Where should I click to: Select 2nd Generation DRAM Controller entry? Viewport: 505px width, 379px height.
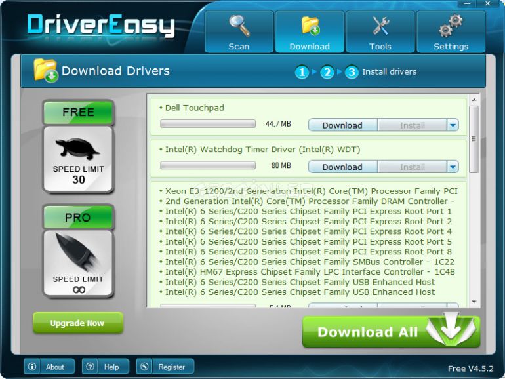(x=310, y=201)
